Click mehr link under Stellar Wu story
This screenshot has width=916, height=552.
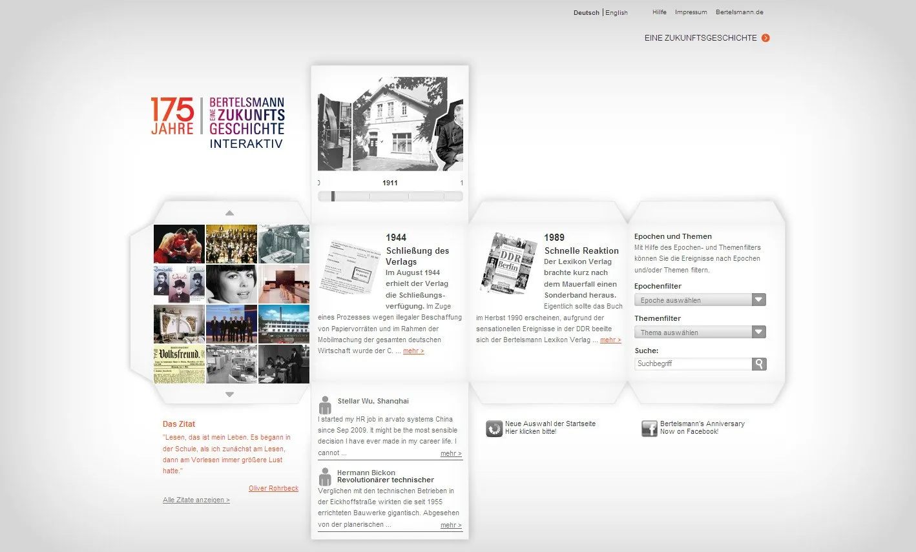click(x=451, y=454)
